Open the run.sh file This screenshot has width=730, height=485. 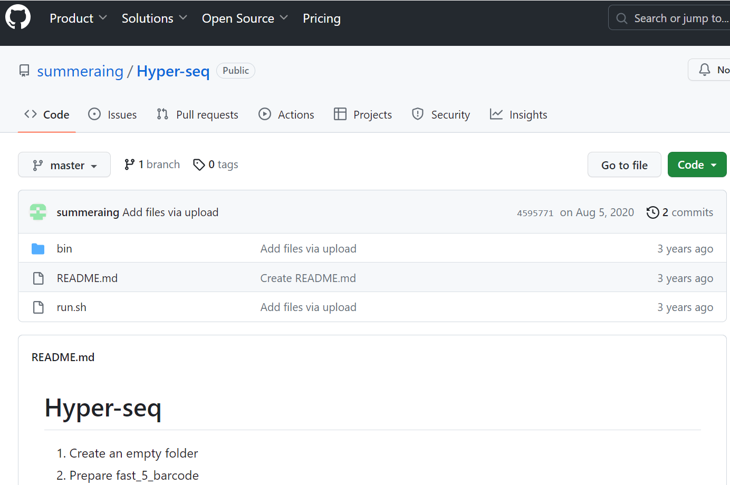tap(72, 307)
